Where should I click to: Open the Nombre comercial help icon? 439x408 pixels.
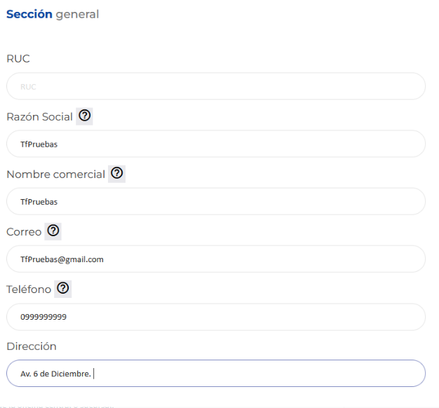click(117, 174)
